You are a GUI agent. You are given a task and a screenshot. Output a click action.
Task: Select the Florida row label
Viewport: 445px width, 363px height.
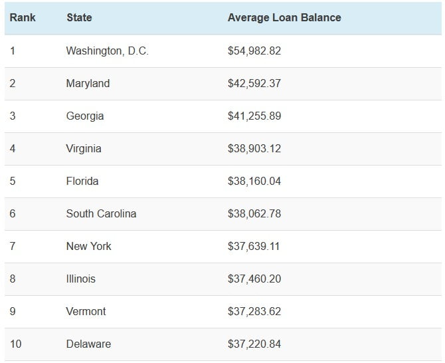[x=82, y=181]
